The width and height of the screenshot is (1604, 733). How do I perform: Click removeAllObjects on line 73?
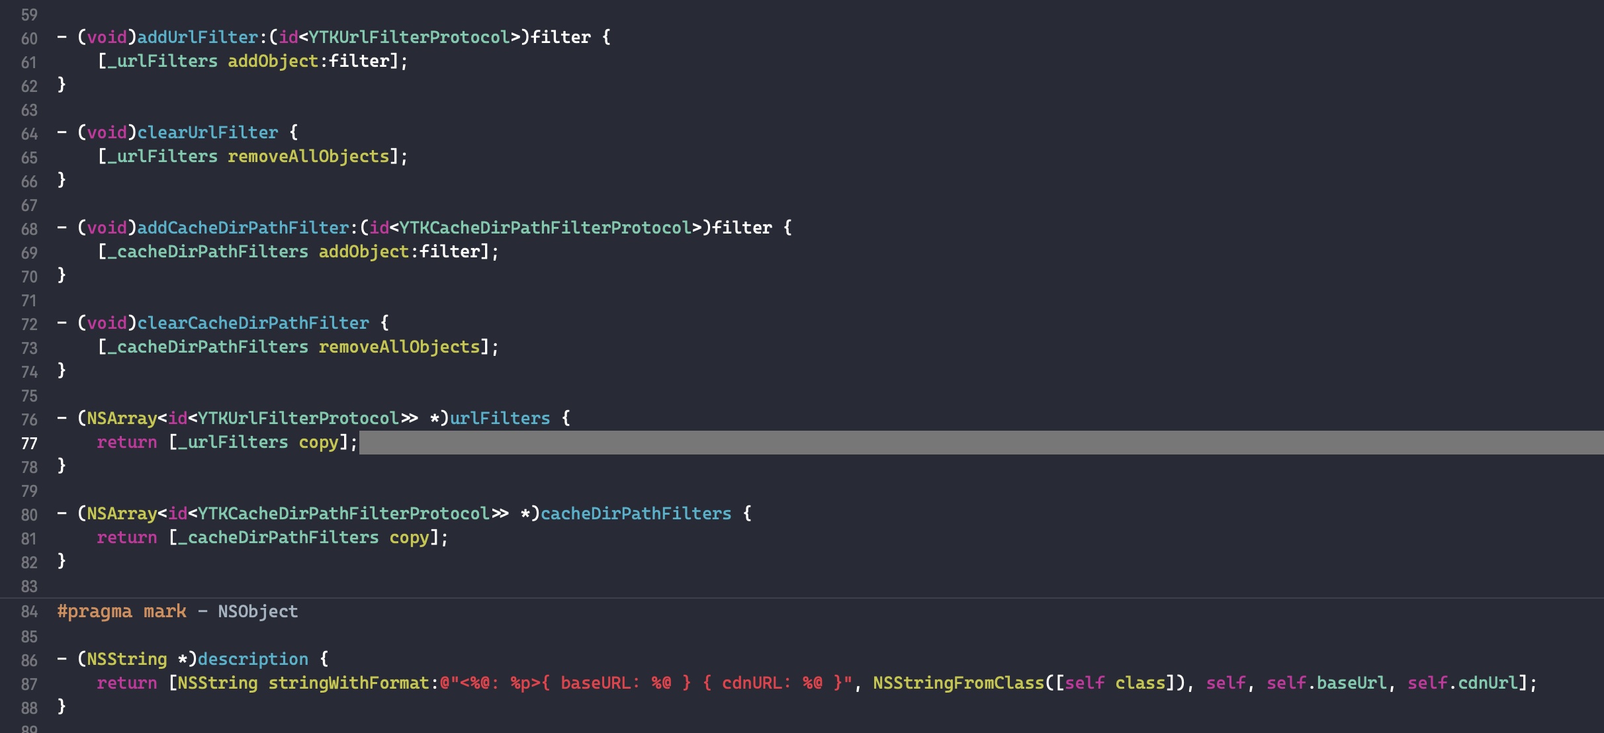coord(399,347)
